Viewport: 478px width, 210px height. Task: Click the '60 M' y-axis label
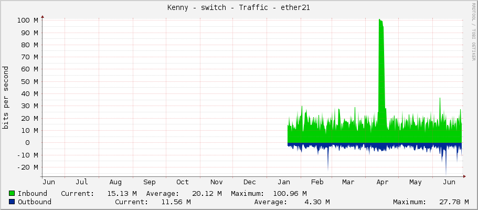tap(29, 69)
